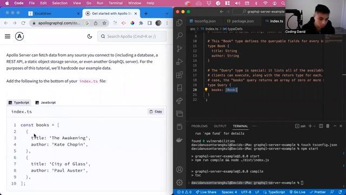This screenshot has width=346, height=195.
Task: Change language mode via TypeScript status item
Action: [276, 192]
